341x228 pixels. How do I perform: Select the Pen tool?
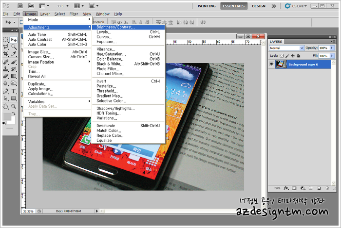[6, 91]
